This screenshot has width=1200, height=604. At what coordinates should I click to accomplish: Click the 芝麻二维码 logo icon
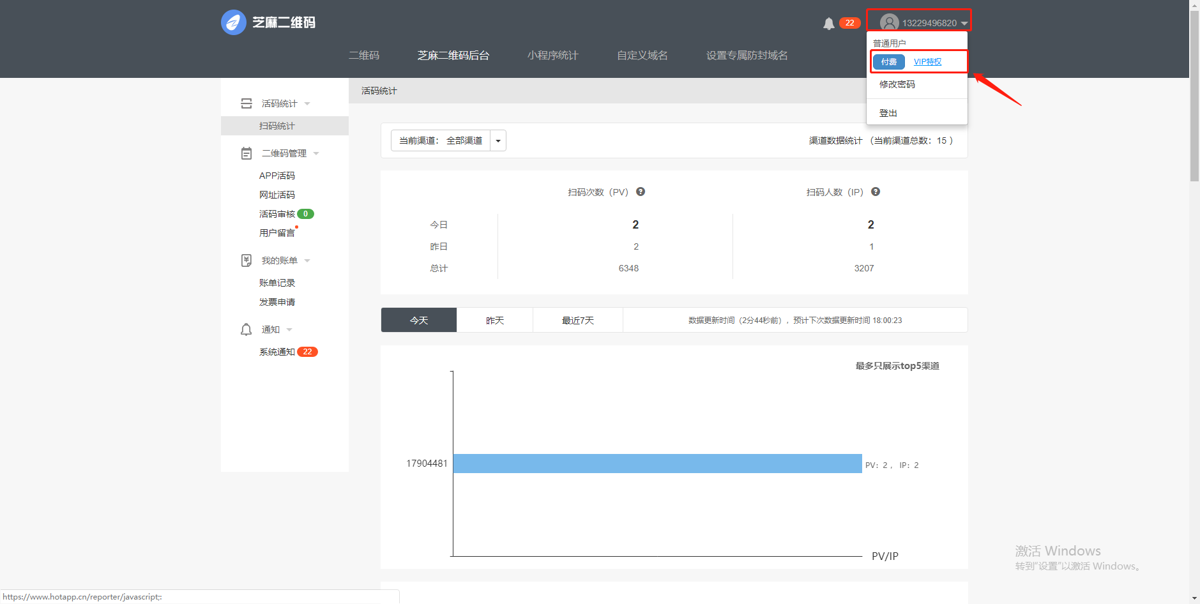(234, 22)
